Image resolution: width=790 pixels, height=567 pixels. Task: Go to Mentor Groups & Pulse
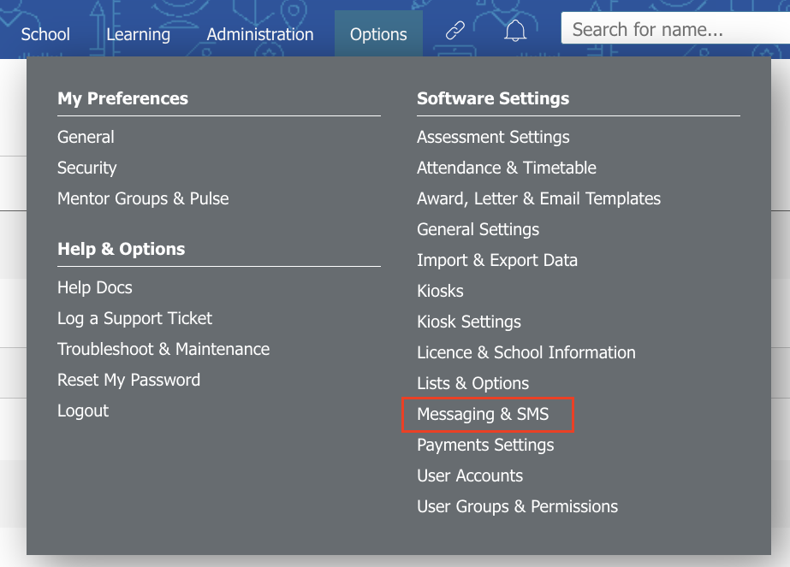(x=143, y=198)
